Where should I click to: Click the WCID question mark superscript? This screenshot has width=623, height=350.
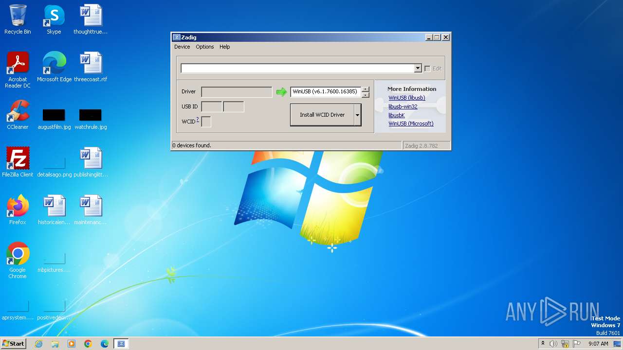tap(198, 120)
